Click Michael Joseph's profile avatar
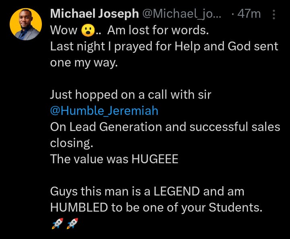Viewport: 290px width, 239px height. click(25, 24)
